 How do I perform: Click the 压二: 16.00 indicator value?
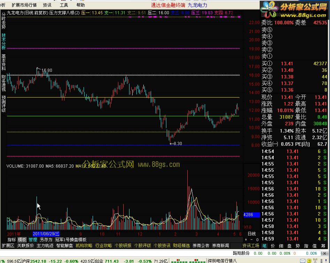pos(158,13)
